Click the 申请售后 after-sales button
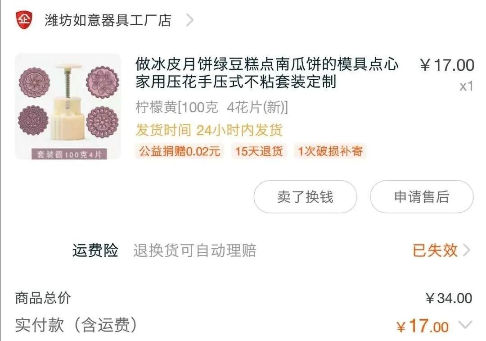The height and width of the screenshot is (341, 486). pos(422,197)
